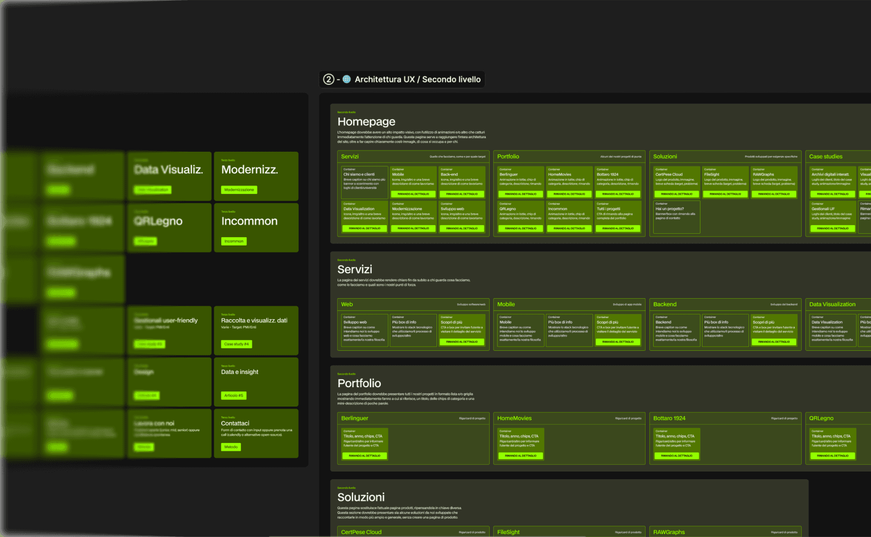
Task: Click 'Rimando al dettaglio' in Back-end card
Action: [462, 194]
